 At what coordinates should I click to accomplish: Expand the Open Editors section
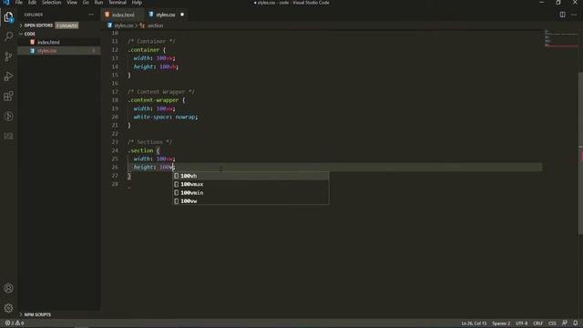click(x=38, y=26)
